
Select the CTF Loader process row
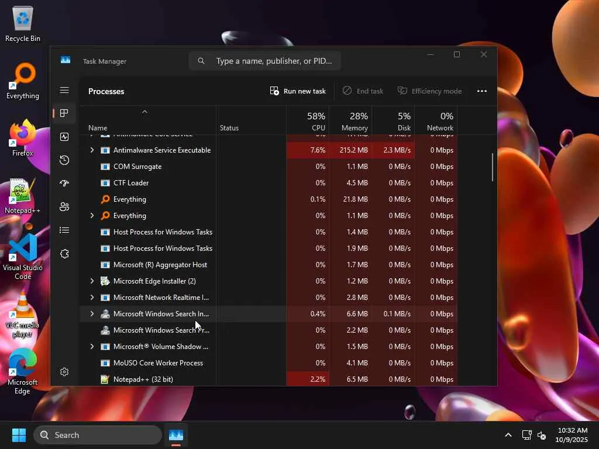(x=268, y=183)
